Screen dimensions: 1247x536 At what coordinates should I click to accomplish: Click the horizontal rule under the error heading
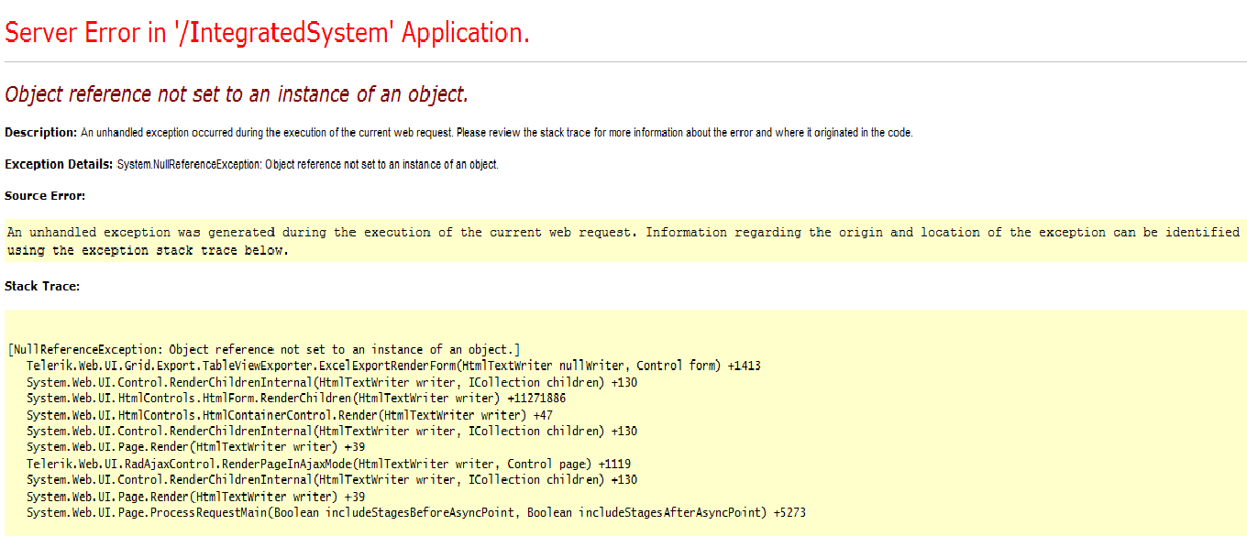[625, 61]
